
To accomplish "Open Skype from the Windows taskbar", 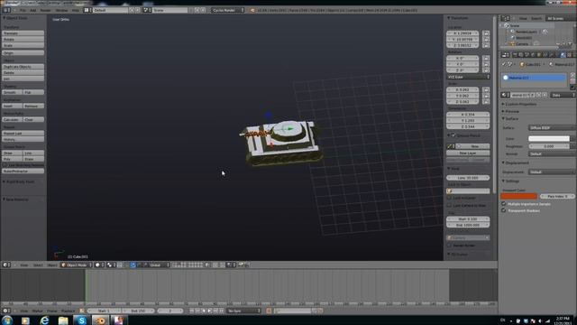I will pos(81,320).
